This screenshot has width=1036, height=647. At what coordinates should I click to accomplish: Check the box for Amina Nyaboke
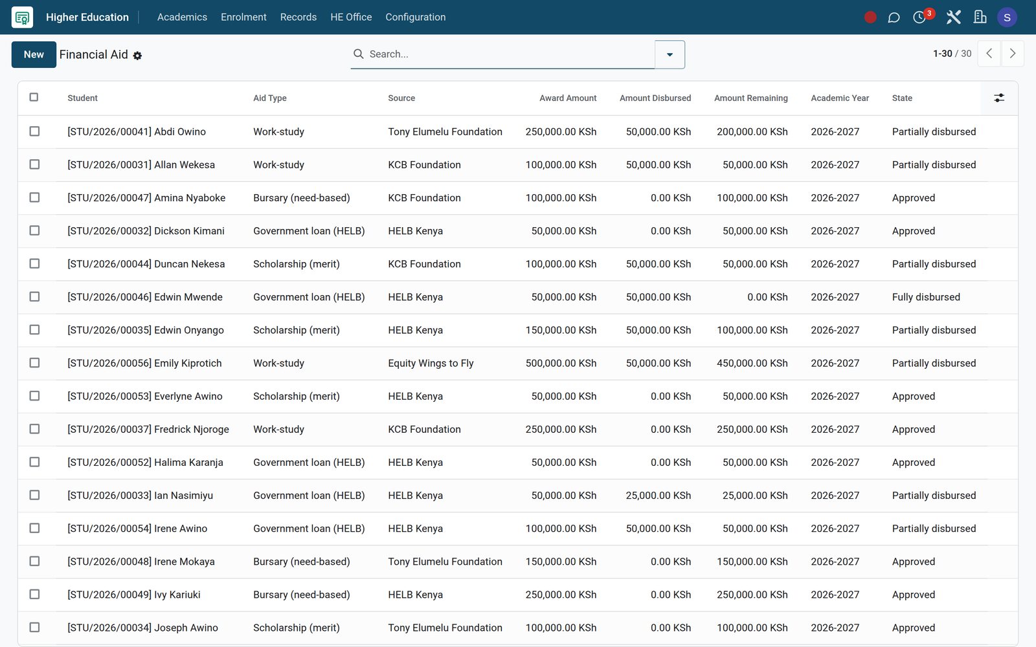(34, 197)
